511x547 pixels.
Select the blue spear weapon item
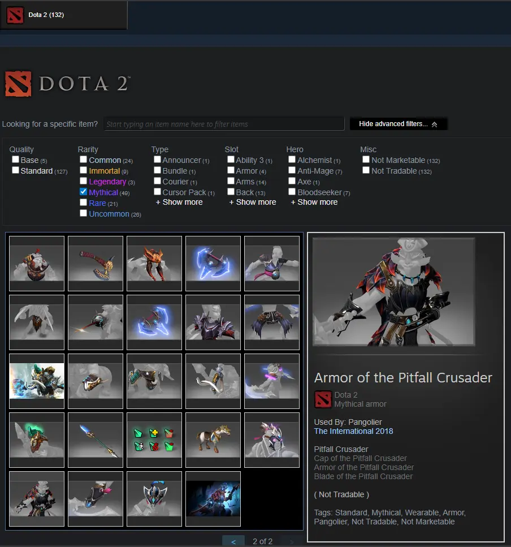(95, 440)
